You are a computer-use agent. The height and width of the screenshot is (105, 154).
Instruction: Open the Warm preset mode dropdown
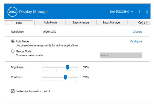[x=121, y=55]
